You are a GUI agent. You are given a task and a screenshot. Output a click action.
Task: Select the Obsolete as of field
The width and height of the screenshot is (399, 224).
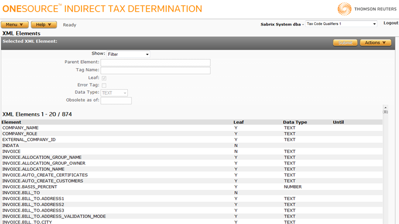[x=116, y=101]
